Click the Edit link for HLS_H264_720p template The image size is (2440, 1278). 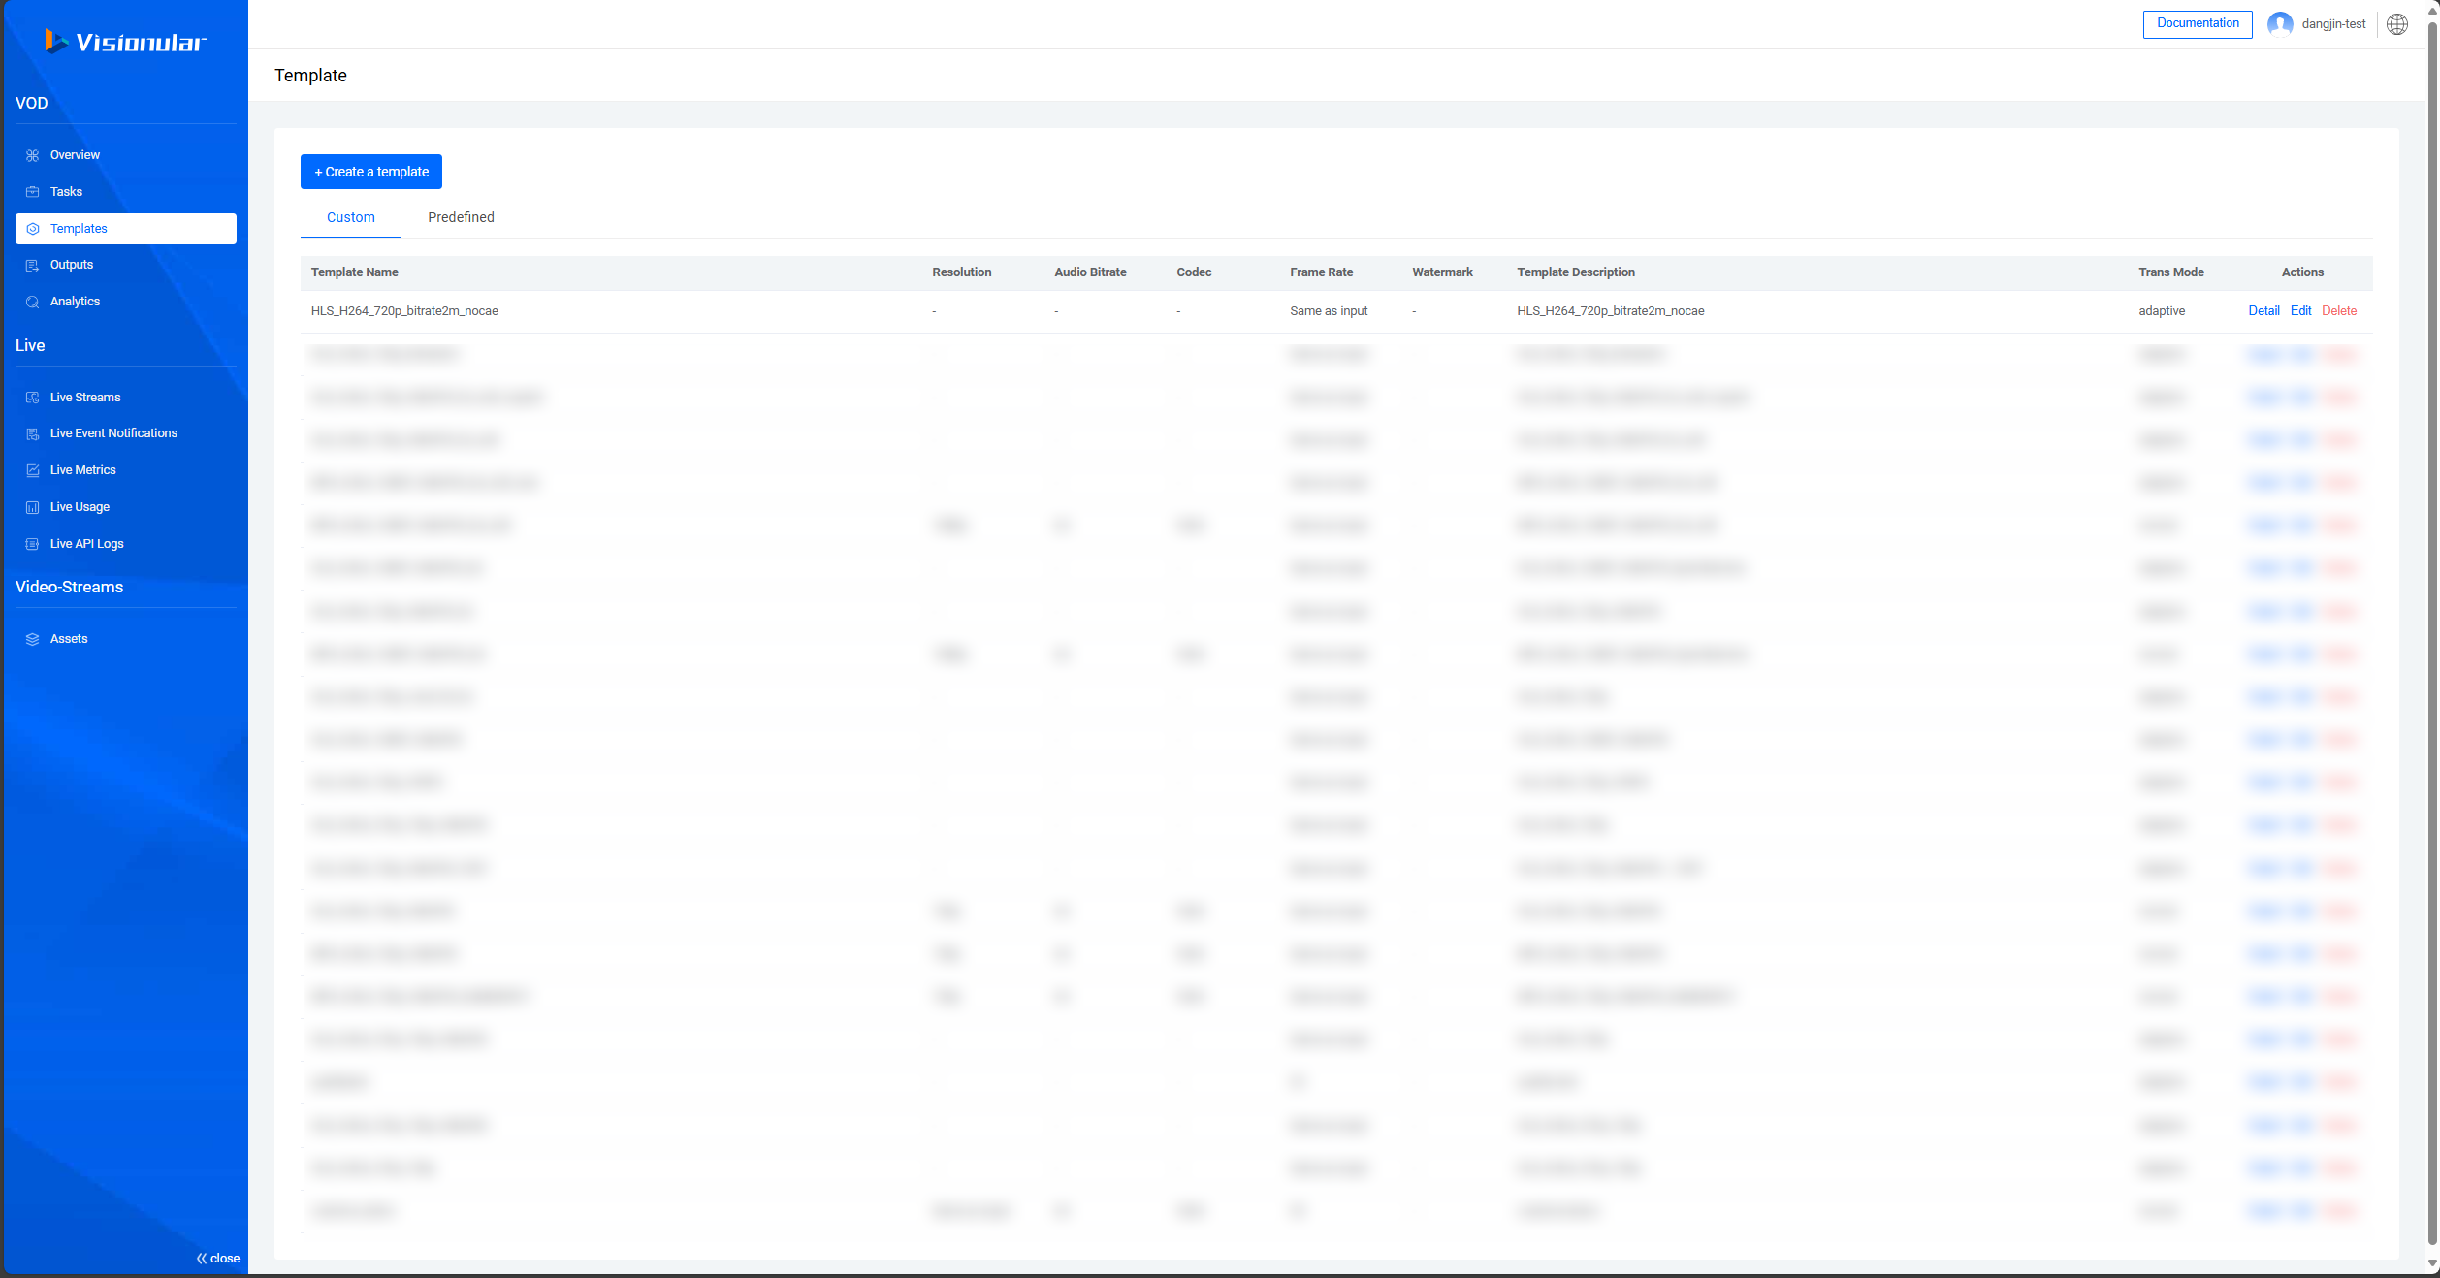click(2299, 310)
